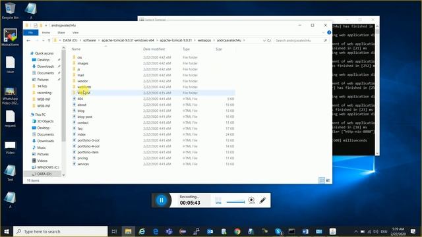
Task: Click the Tomcat console scrollbar up arrow
Action: [377, 26]
